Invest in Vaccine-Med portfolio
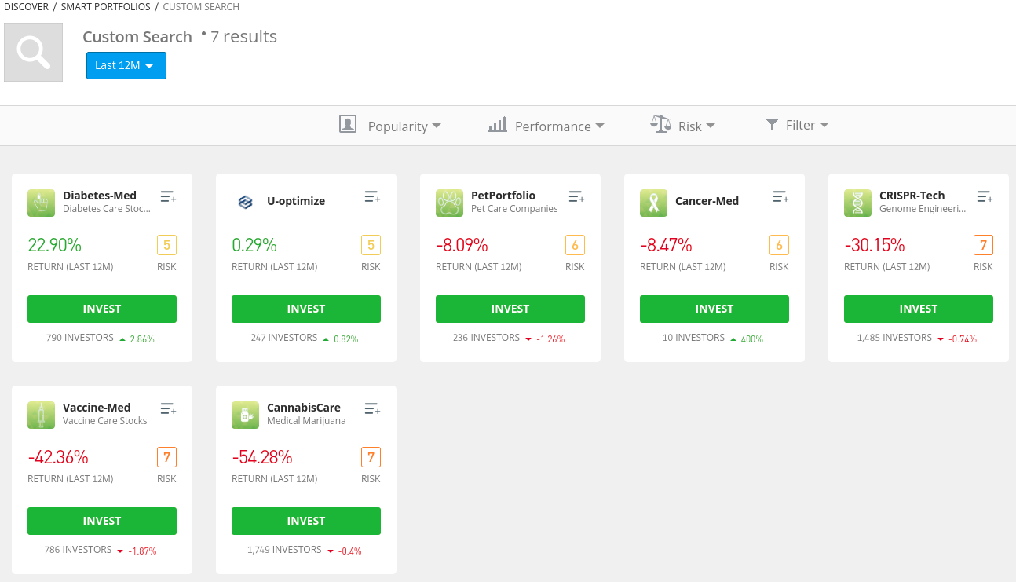This screenshot has height=582, width=1016. [x=102, y=521]
